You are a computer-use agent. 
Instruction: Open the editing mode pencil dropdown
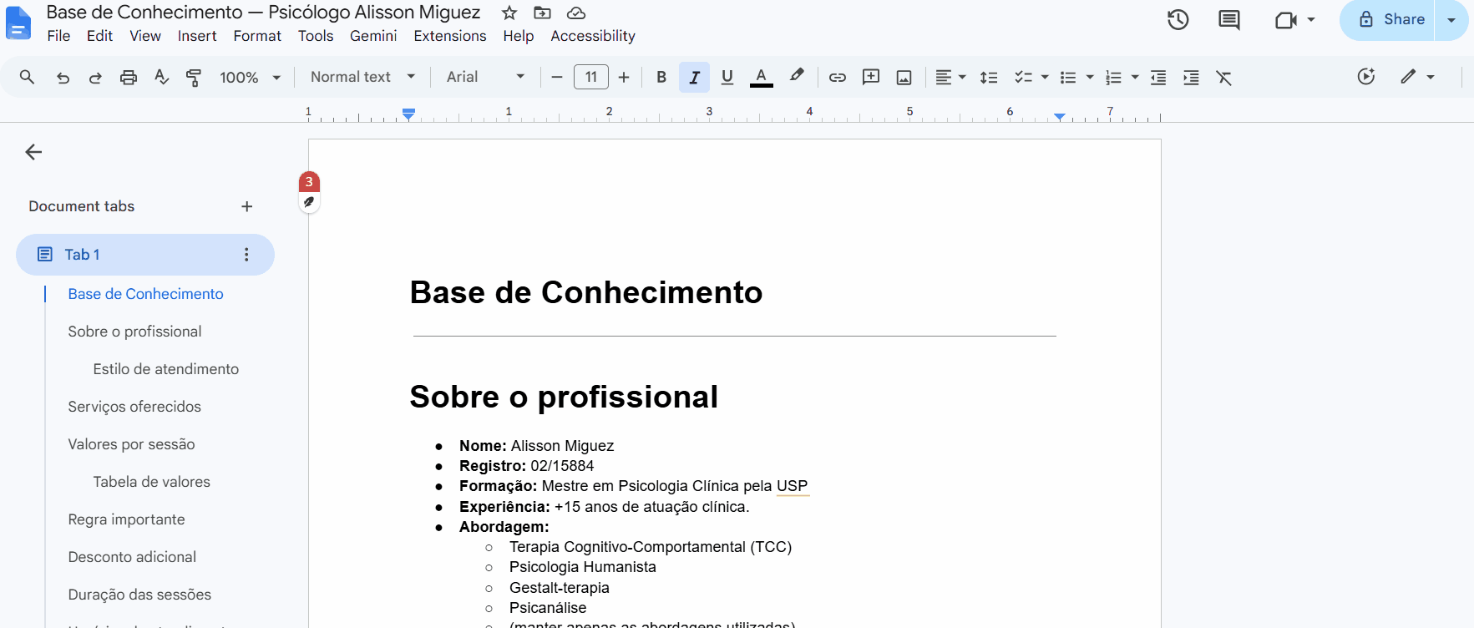1417,76
